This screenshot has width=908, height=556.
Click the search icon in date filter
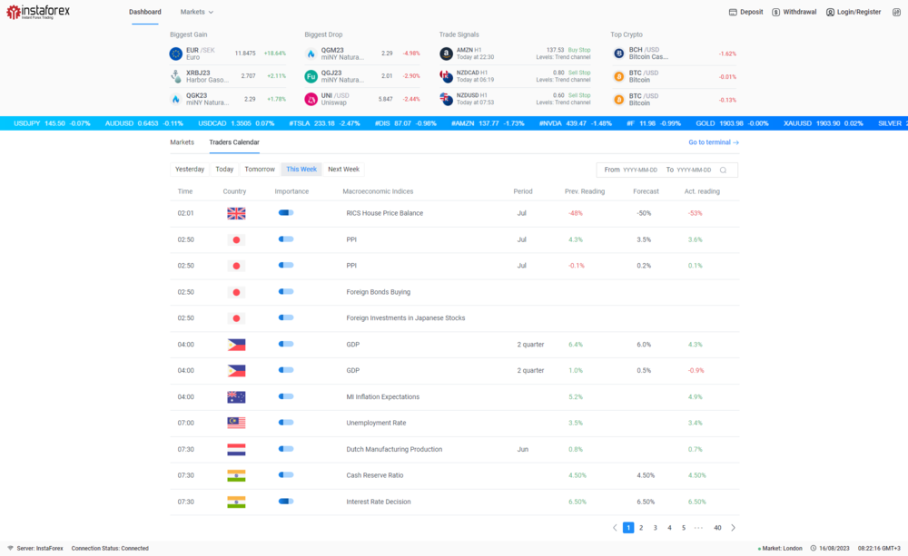[724, 170]
